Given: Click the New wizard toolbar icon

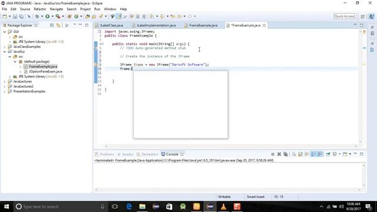Looking at the screenshot, I should [x=5, y=16].
